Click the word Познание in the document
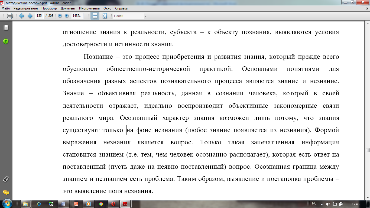This screenshot has width=370, height=208. coord(98,57)
